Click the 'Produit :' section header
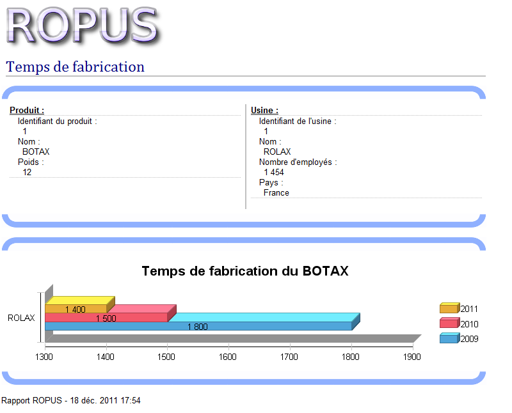The width and height of the screenshot is (512, 413). 27,111
